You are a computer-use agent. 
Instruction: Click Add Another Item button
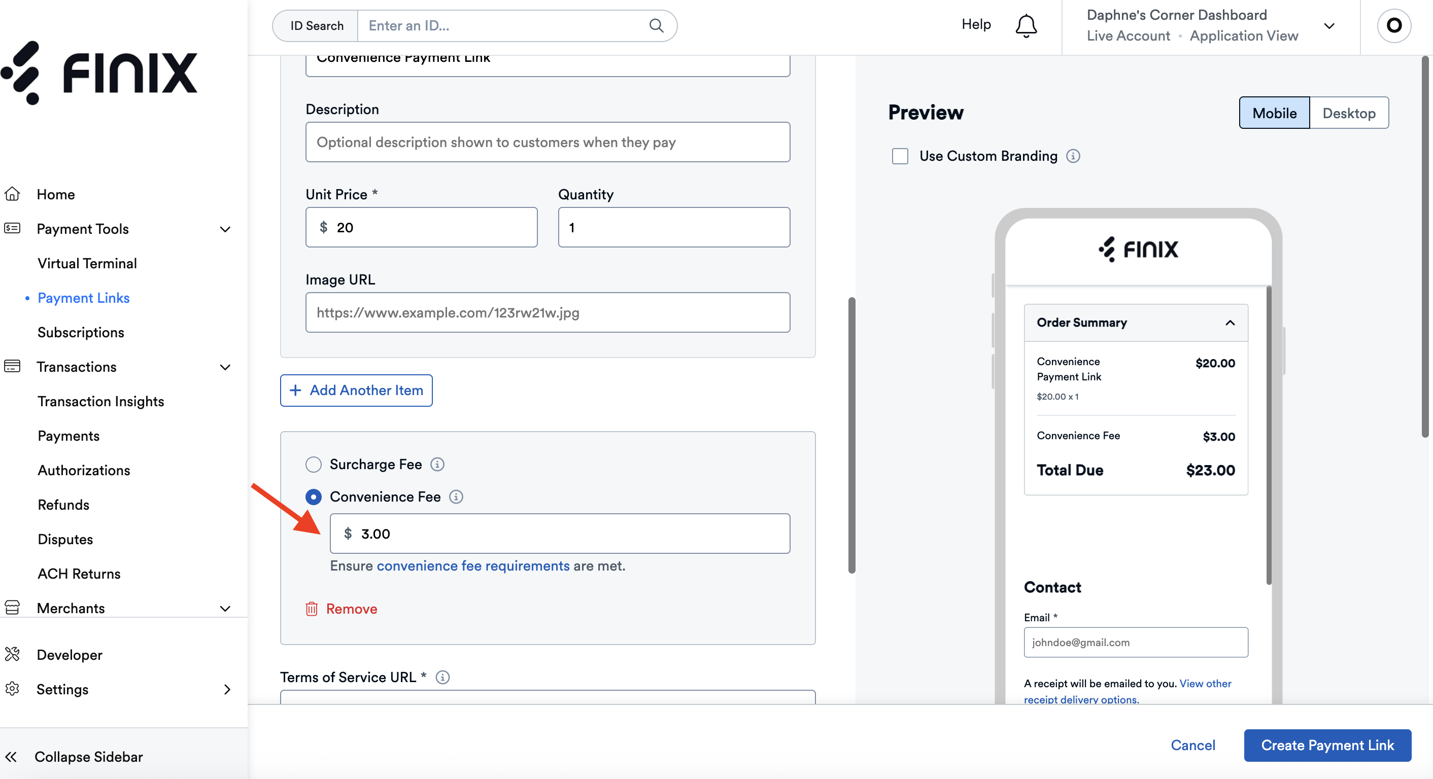click(x=356, y=391)
